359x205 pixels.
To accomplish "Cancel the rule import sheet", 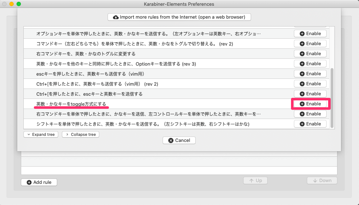I will pos(179,140).
